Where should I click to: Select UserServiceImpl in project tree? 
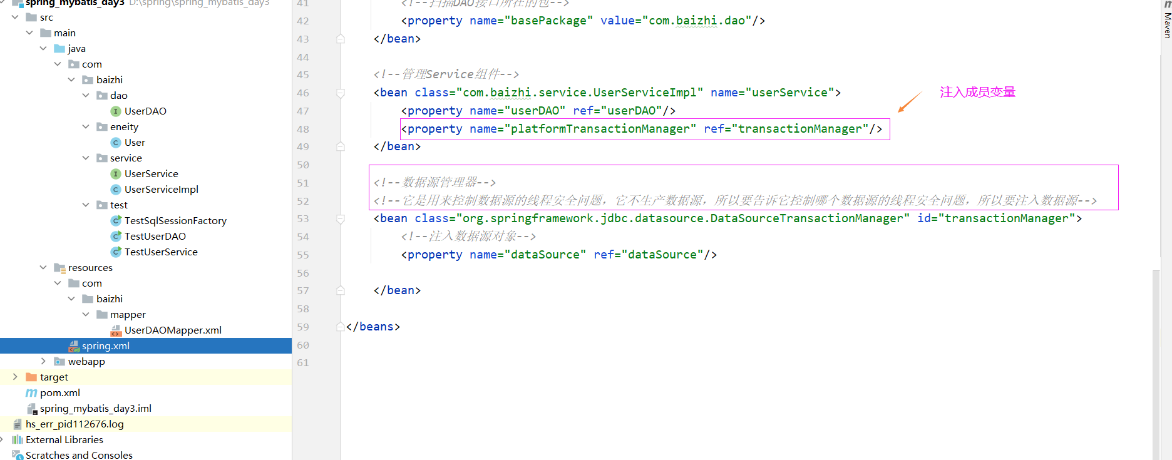[162, 189]
